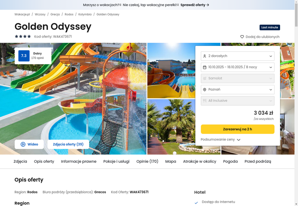This screenshot has height=206, width=298.
Task: Switch to the Opinie (170) tab
Action: pyautogui.click(x=147, y=161)
